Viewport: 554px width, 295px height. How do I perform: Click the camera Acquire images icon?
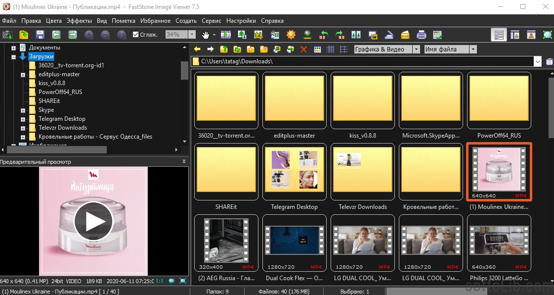click(x=7, y=35)
